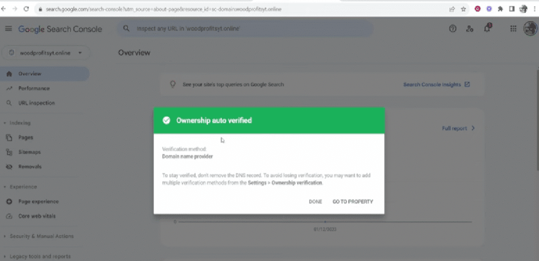Expand Legacy tools and reports section

tap(37, 257)
